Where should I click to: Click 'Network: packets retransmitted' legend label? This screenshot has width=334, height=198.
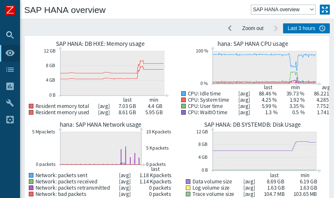click(73, 188)
